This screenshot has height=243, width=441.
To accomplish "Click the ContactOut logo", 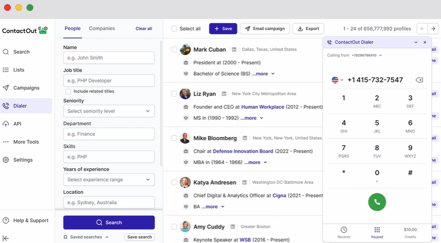I will 25,30.
